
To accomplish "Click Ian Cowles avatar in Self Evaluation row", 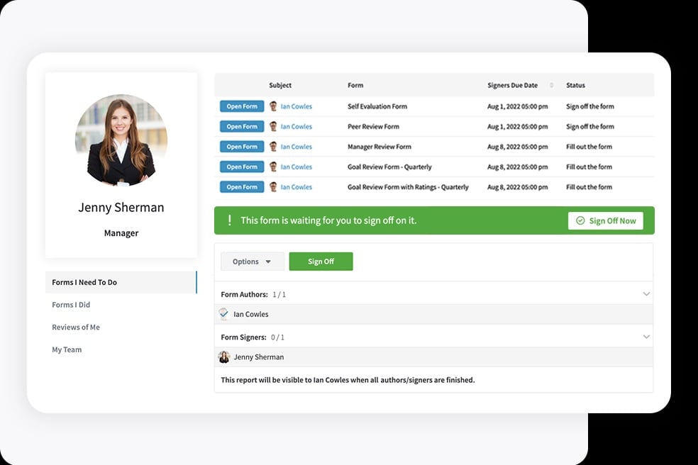I will (x=273, y=106).
